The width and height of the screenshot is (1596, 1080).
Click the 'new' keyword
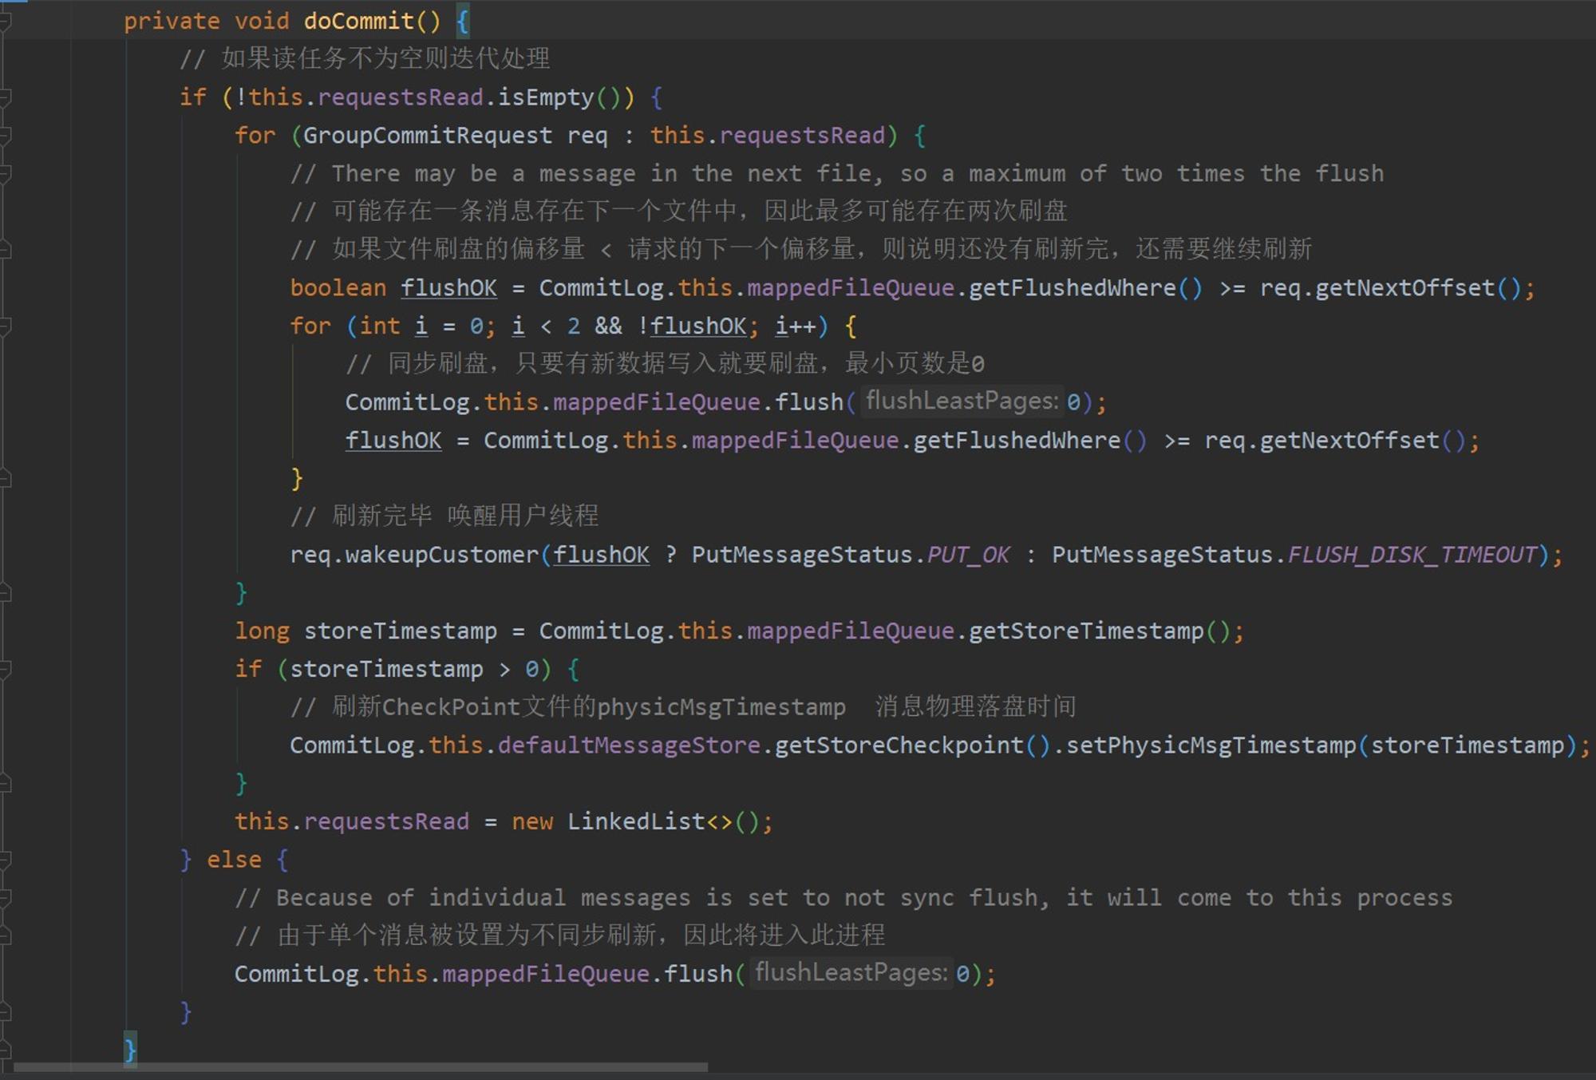pos(531,822)
